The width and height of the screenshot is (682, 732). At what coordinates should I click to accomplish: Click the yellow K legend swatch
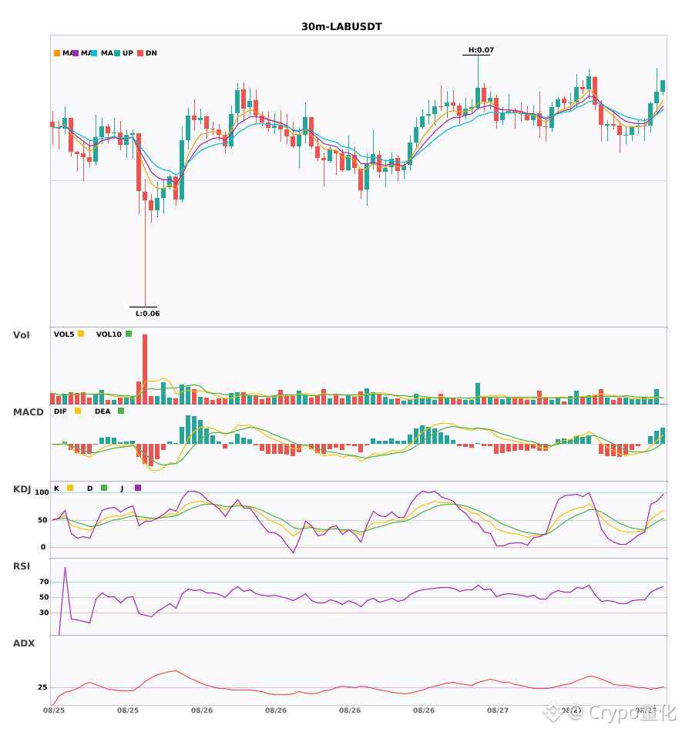click(70, 488)
